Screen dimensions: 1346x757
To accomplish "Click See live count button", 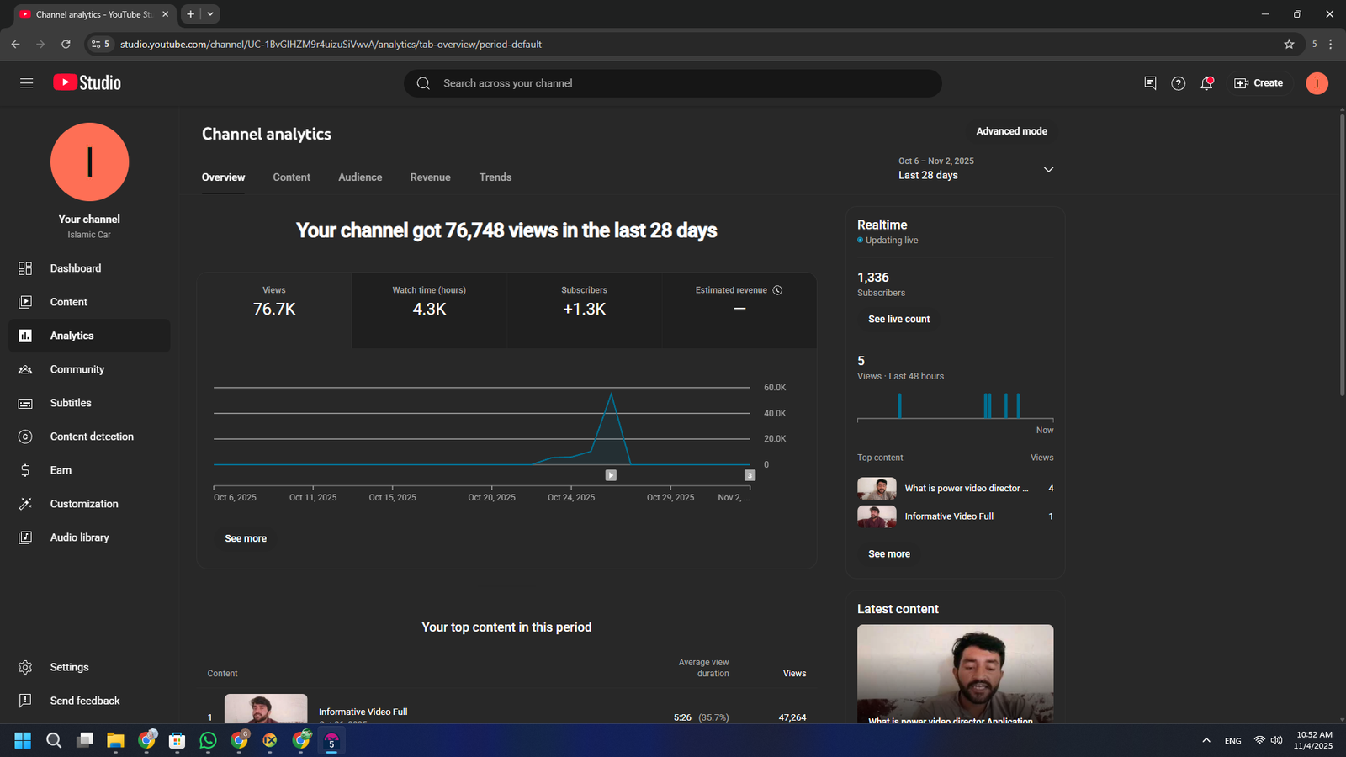I will coord(898,320).
